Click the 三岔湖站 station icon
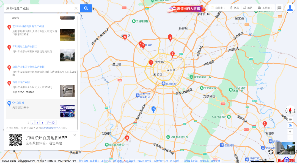 (x=222, y=145)
